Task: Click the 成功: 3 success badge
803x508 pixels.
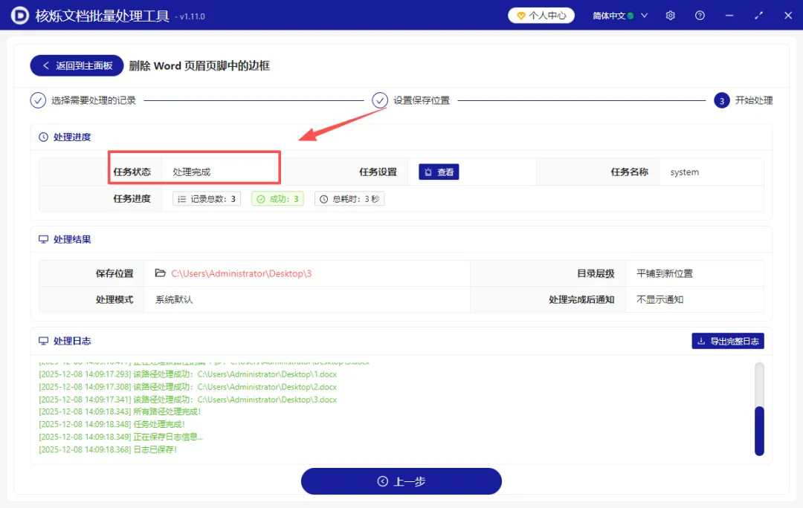Action: pos(277,199)
